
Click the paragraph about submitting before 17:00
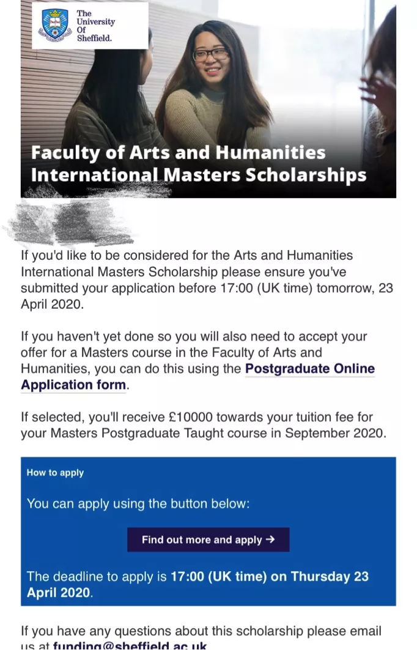pyautogui.click(x=207, y=280)
